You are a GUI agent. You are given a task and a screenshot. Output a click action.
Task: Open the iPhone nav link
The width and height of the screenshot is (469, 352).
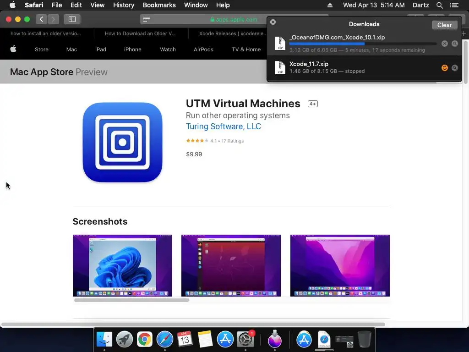pyautogui.click(x=132, y=49)
